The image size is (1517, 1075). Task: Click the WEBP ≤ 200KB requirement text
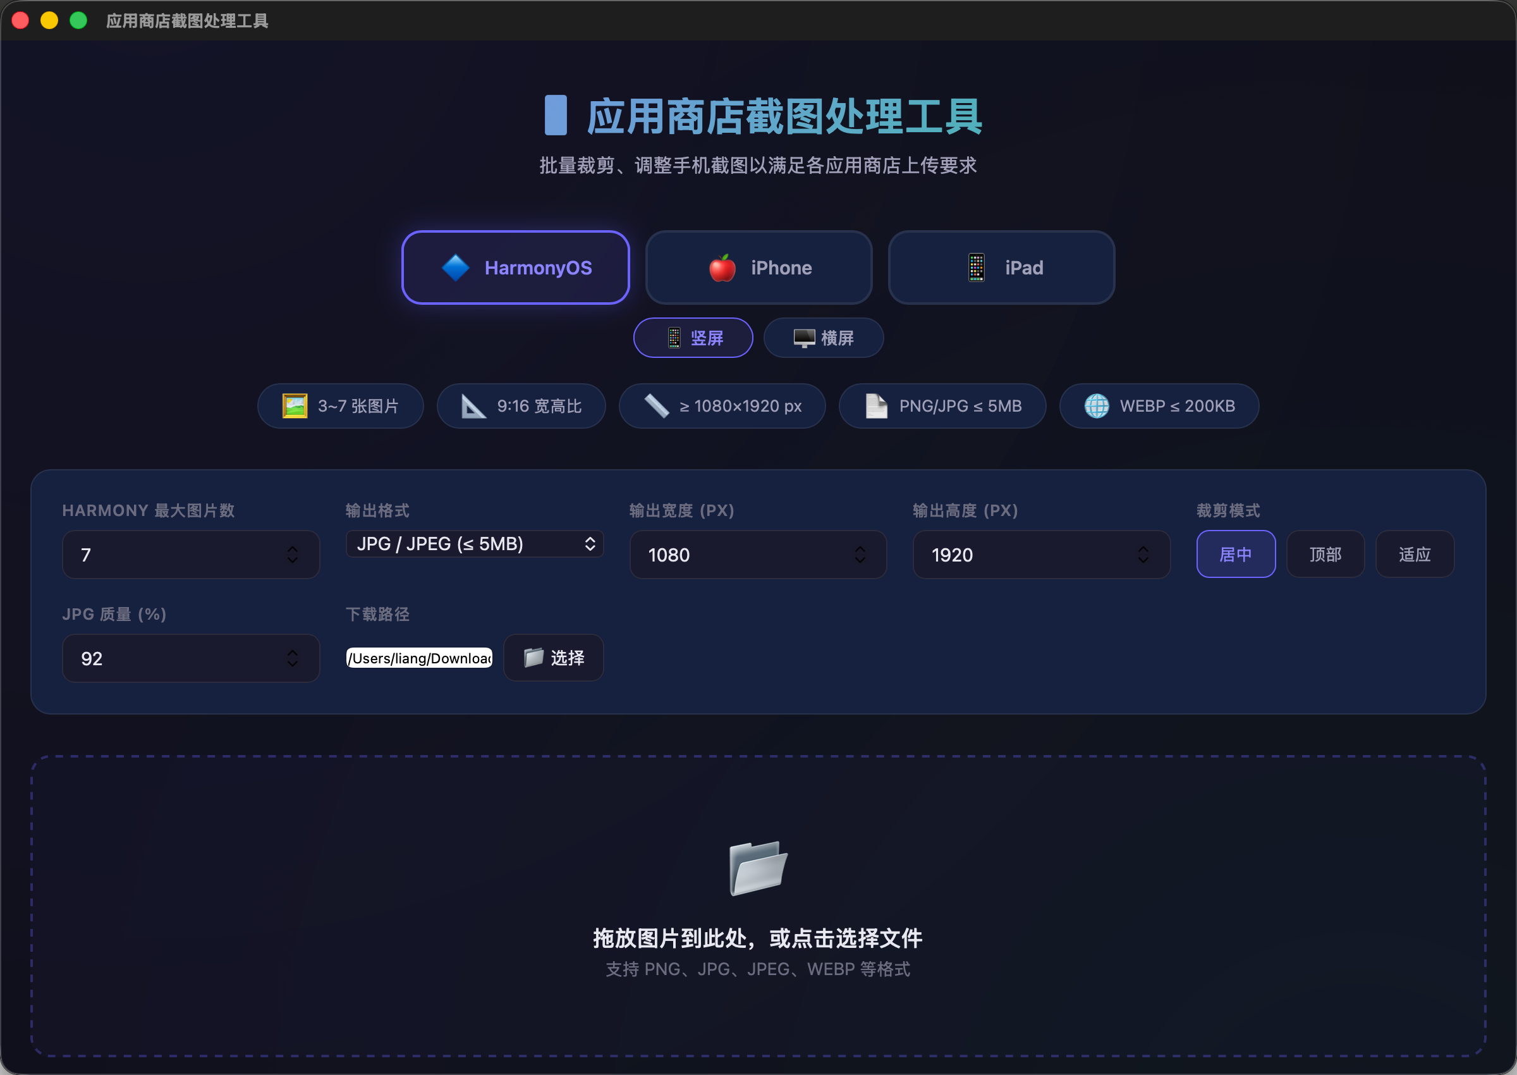[x=1177, y=406]
